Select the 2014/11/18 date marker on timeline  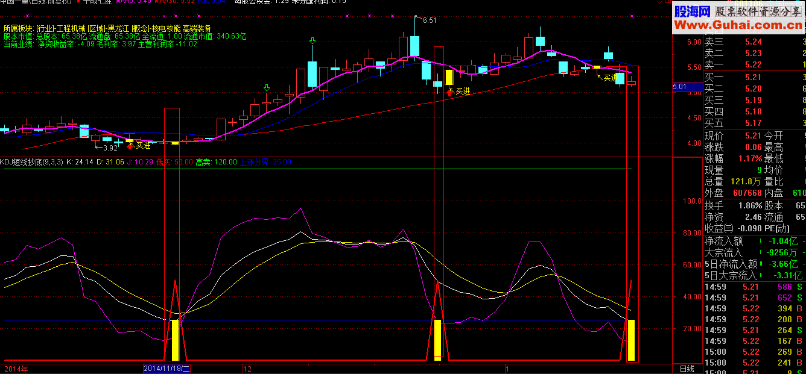tap(167, 369)
